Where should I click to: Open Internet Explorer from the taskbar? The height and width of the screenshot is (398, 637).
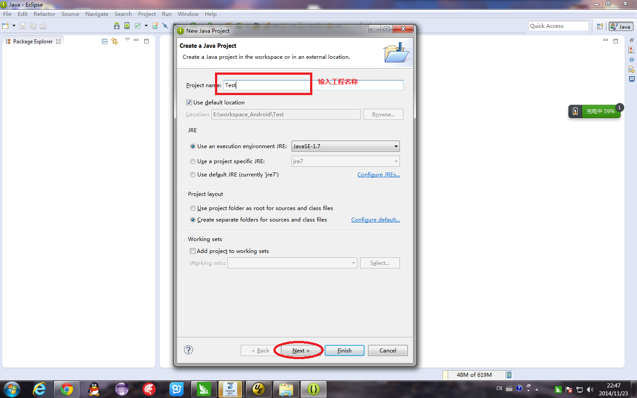[x=39, y=389]
